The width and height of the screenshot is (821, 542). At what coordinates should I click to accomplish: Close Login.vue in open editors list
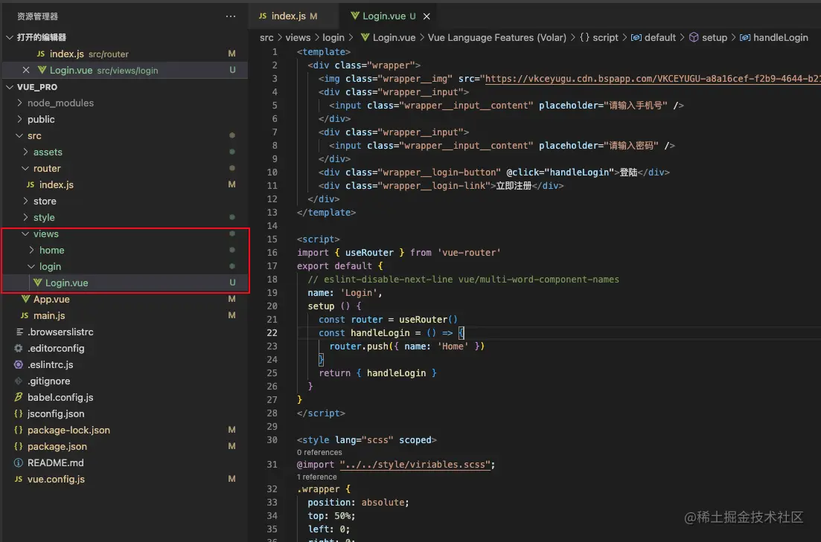point(25,70)
